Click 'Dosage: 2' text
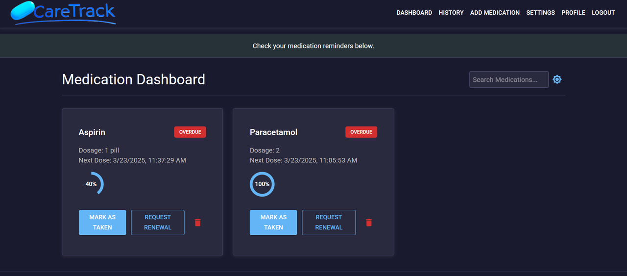 tap(265, 151)
